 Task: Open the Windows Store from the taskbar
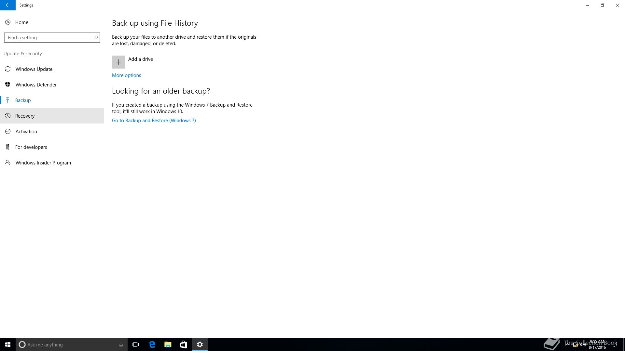click(x=184, y=344)
